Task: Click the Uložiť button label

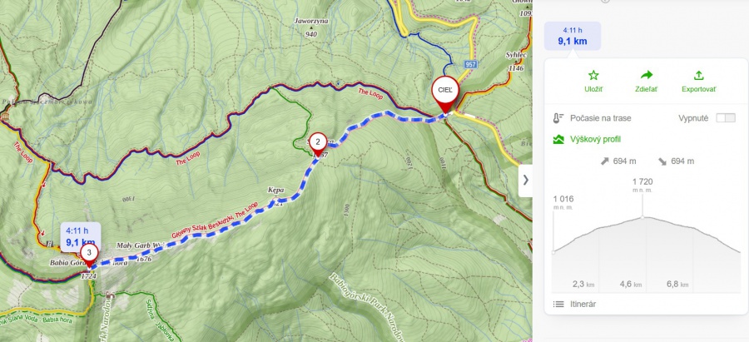Action: point(593,89)
